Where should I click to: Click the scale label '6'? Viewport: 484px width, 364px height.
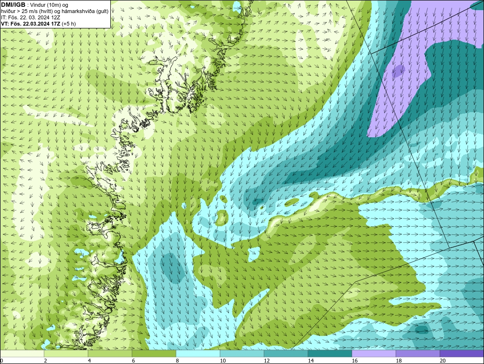[134, 361]
